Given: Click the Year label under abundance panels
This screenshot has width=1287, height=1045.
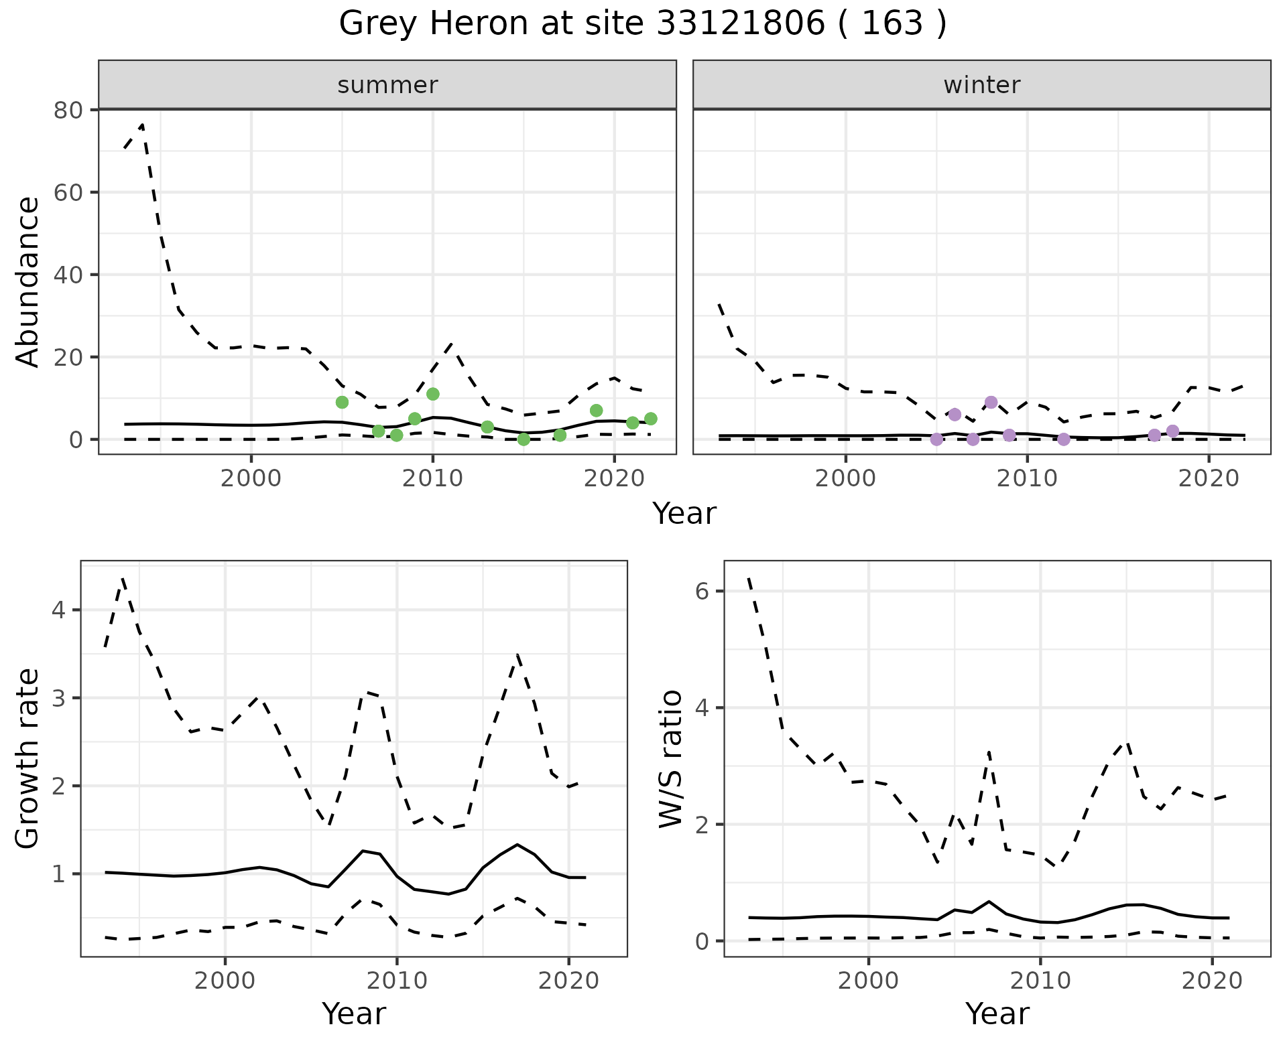Looking at the screenshot, I should pos(684,514).
